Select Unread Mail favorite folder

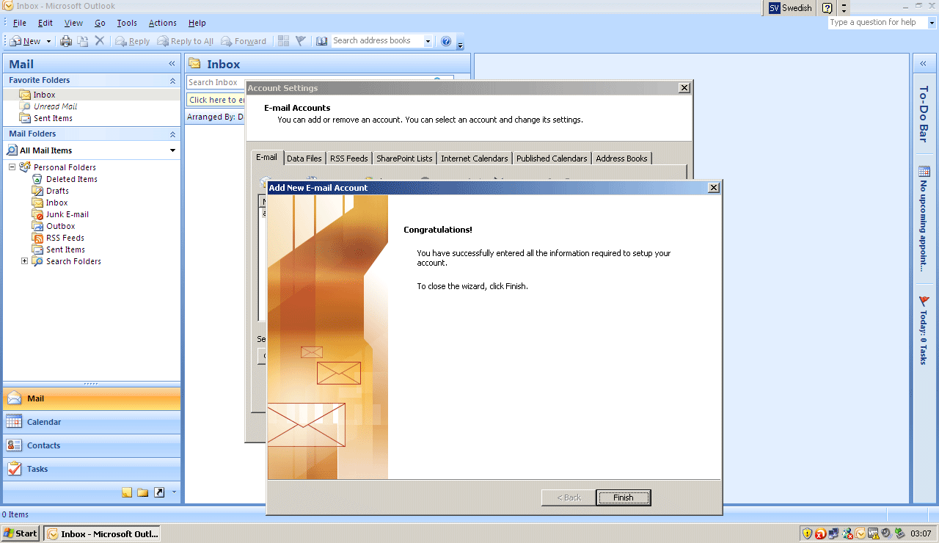[55, 106]
